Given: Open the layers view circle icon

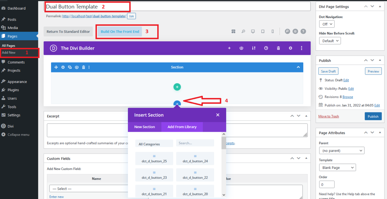Looking at the screenshot, I should coord(295,31).
